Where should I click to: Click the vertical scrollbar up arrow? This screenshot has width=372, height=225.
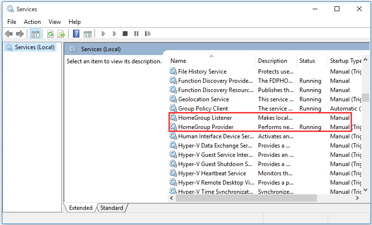click(x=366, y=59)
